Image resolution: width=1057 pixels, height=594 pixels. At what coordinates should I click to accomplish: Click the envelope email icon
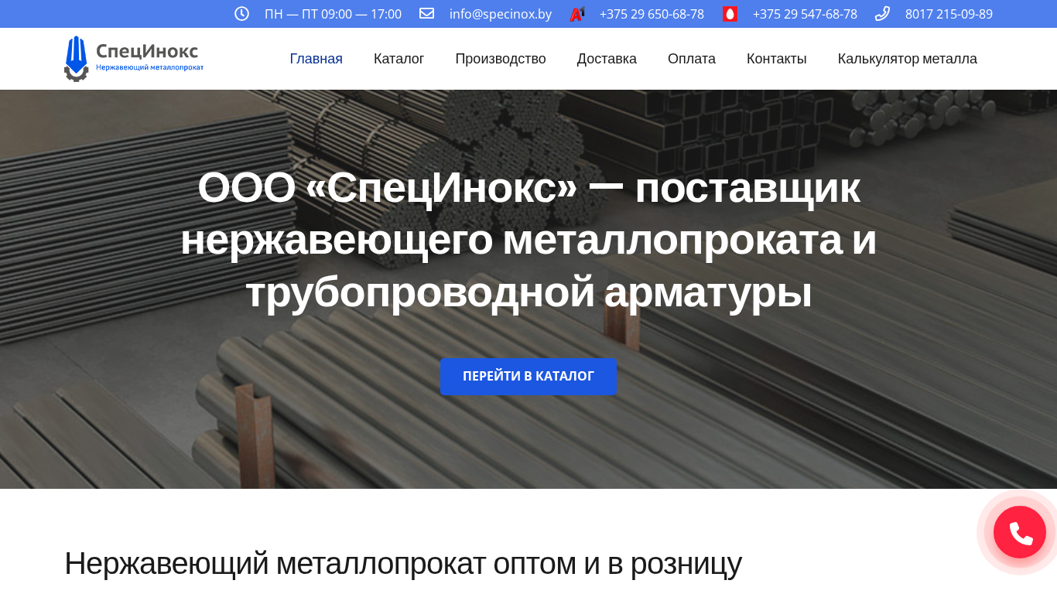tap(426, 13)
